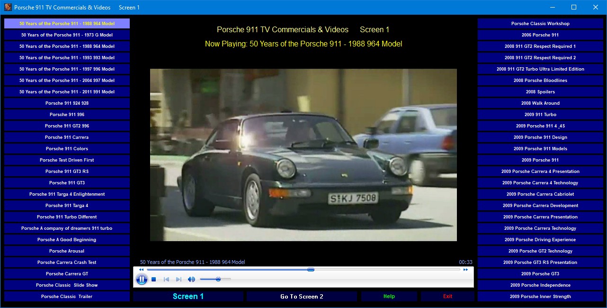The image size is (607, 308).
Task: Play 2009 Porsche GT2 Technology
Action: pos(540,251)
